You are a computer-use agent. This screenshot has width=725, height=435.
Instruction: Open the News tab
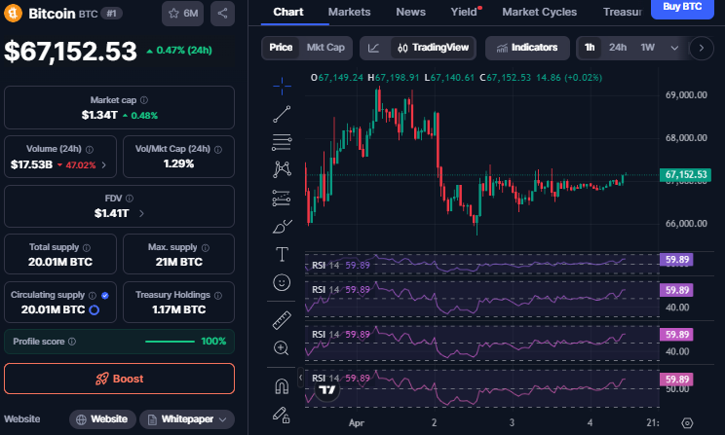[x=410, y=12]
